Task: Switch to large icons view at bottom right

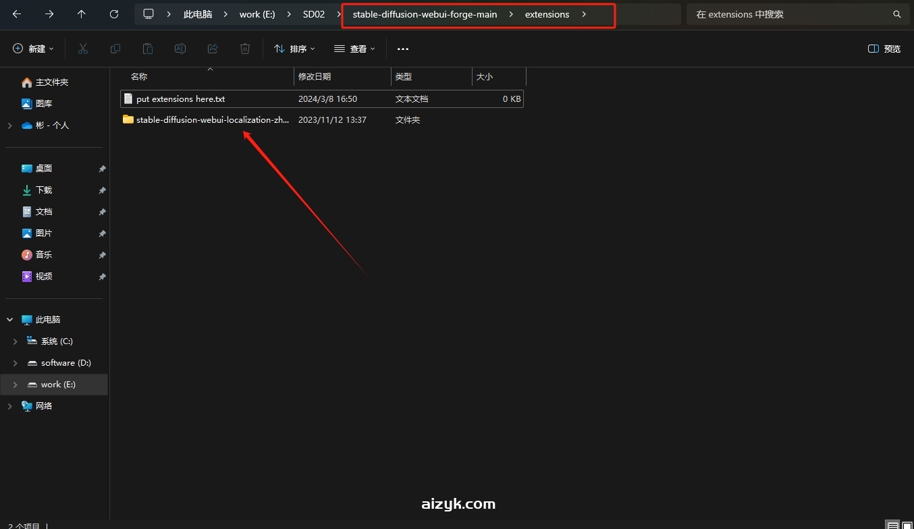Action: 907,525
